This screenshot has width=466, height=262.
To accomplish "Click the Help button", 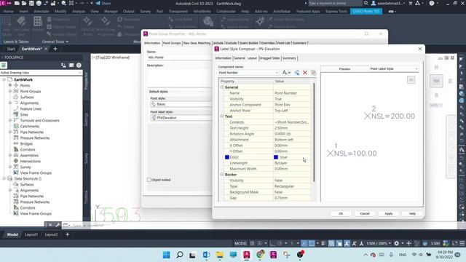I will [412, 213].
